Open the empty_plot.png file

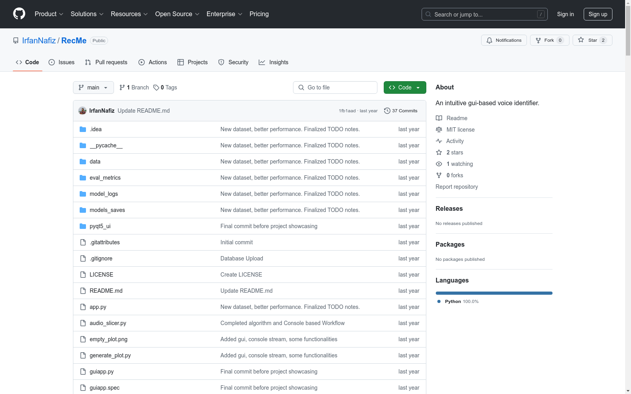click(x=108, y=339)
